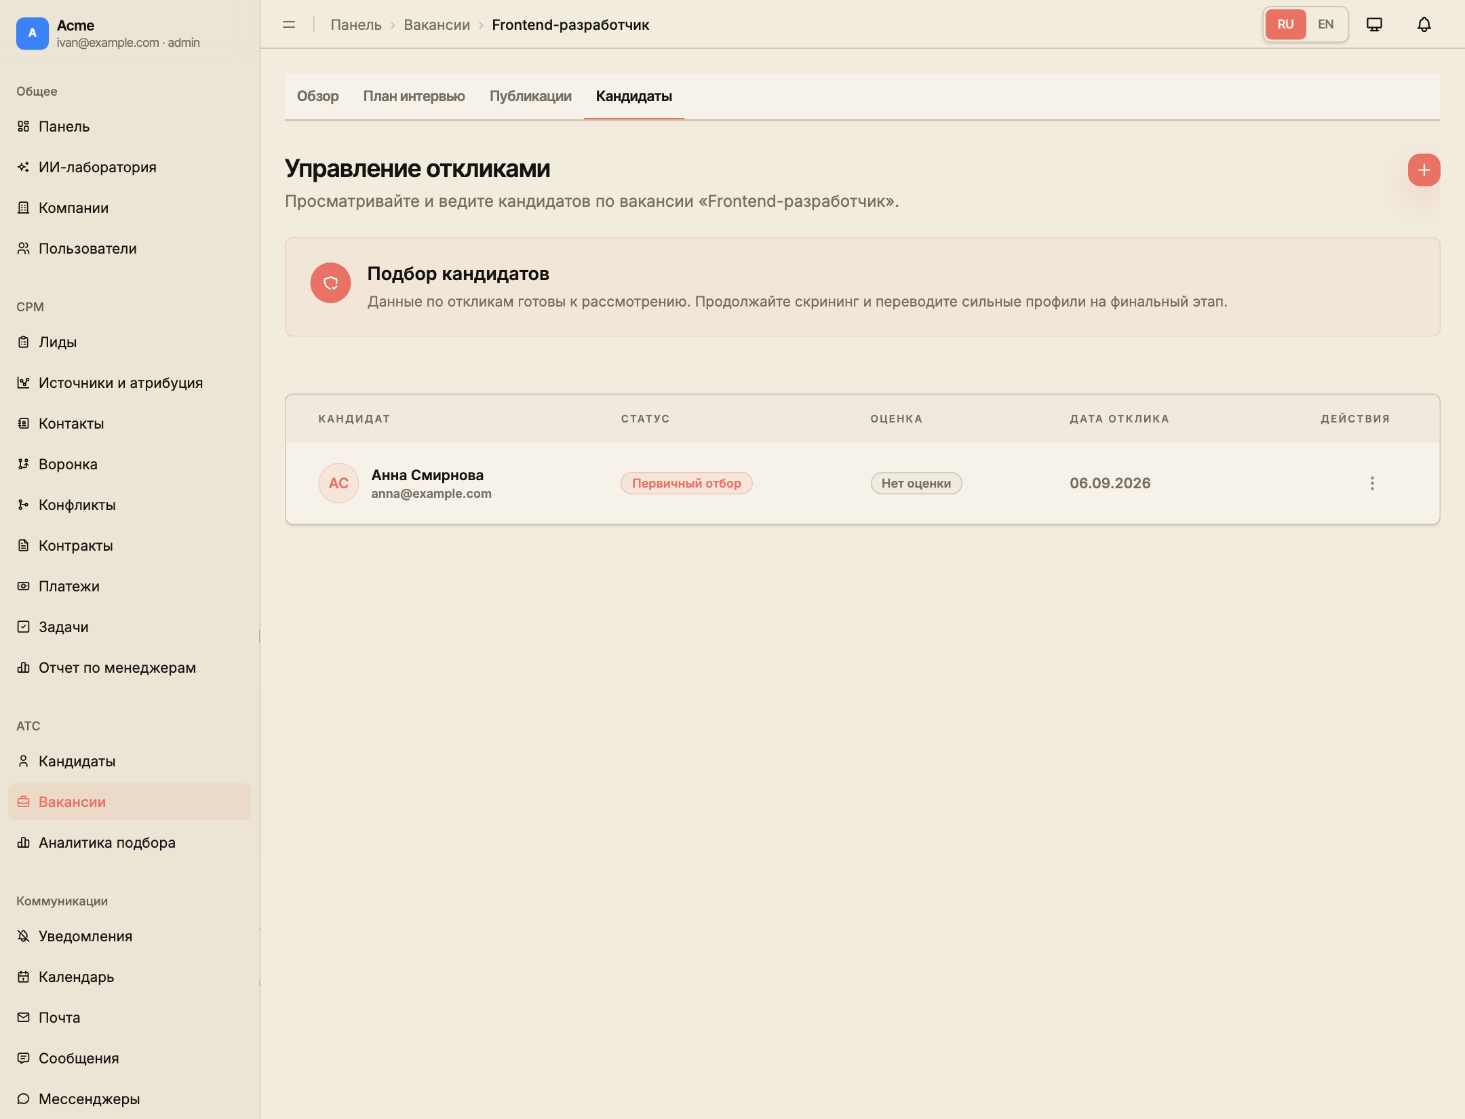1465x1119 pixels.
Task: Open ИИ-лаборатория sparkle icon
Action: tap(24, 167)
